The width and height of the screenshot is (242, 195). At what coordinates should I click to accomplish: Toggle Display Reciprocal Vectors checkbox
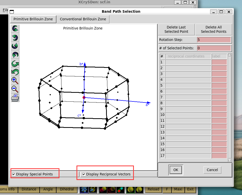click(x=84, y=174)
